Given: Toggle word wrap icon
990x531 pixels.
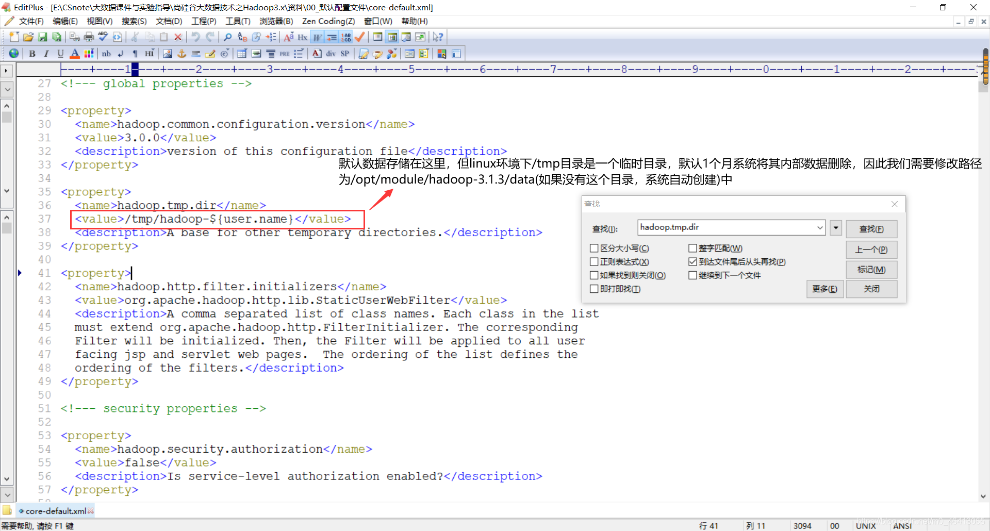Looking at the screenshot, I should (x=318, y=37).
